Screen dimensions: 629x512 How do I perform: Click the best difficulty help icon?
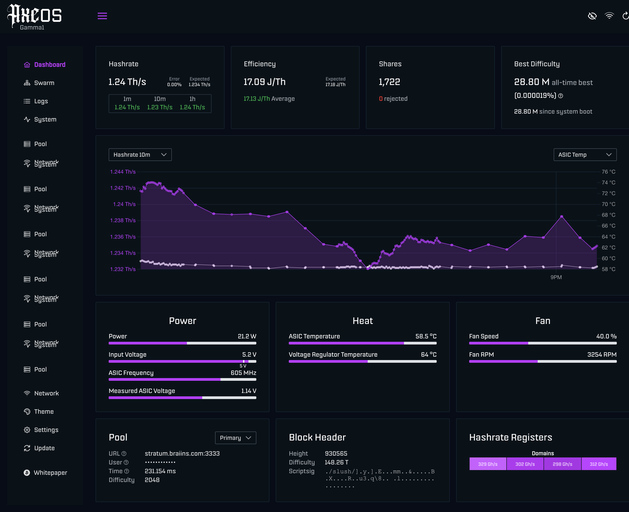pyautogui.click(x=560, y=96)
